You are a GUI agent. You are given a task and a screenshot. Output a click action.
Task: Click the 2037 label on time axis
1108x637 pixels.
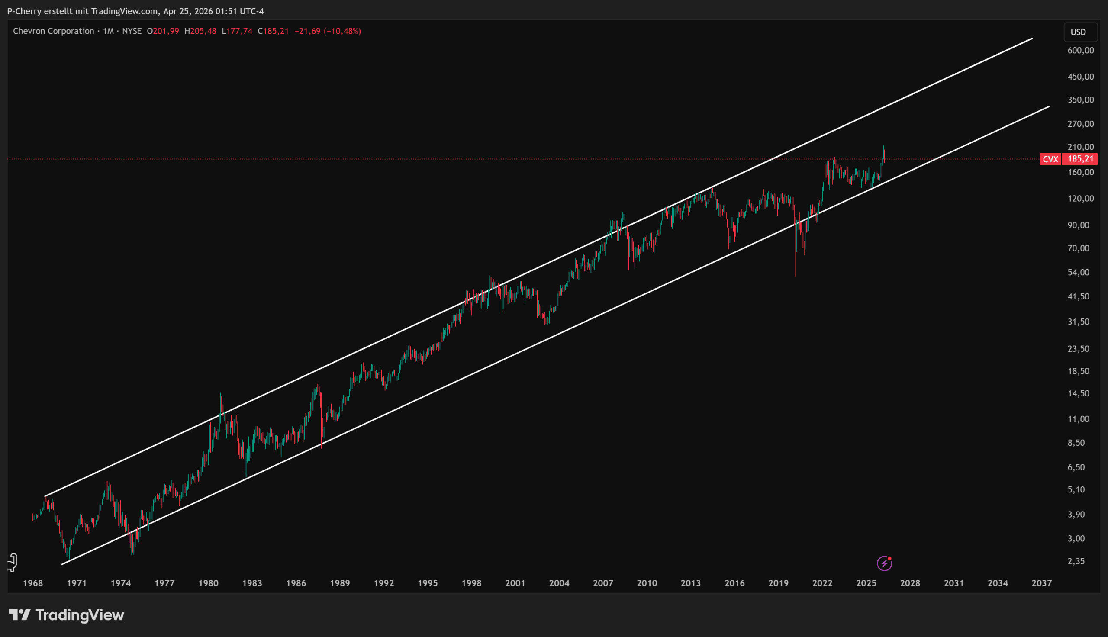pyautogui.click(x=1041, y=583)
